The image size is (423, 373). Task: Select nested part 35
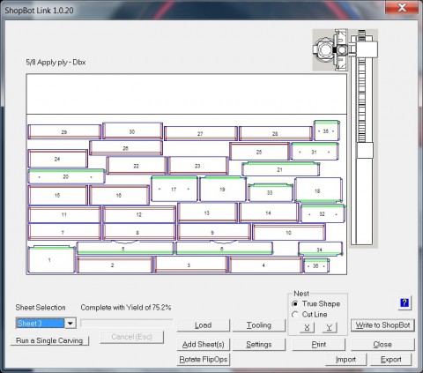pos(326,131)
